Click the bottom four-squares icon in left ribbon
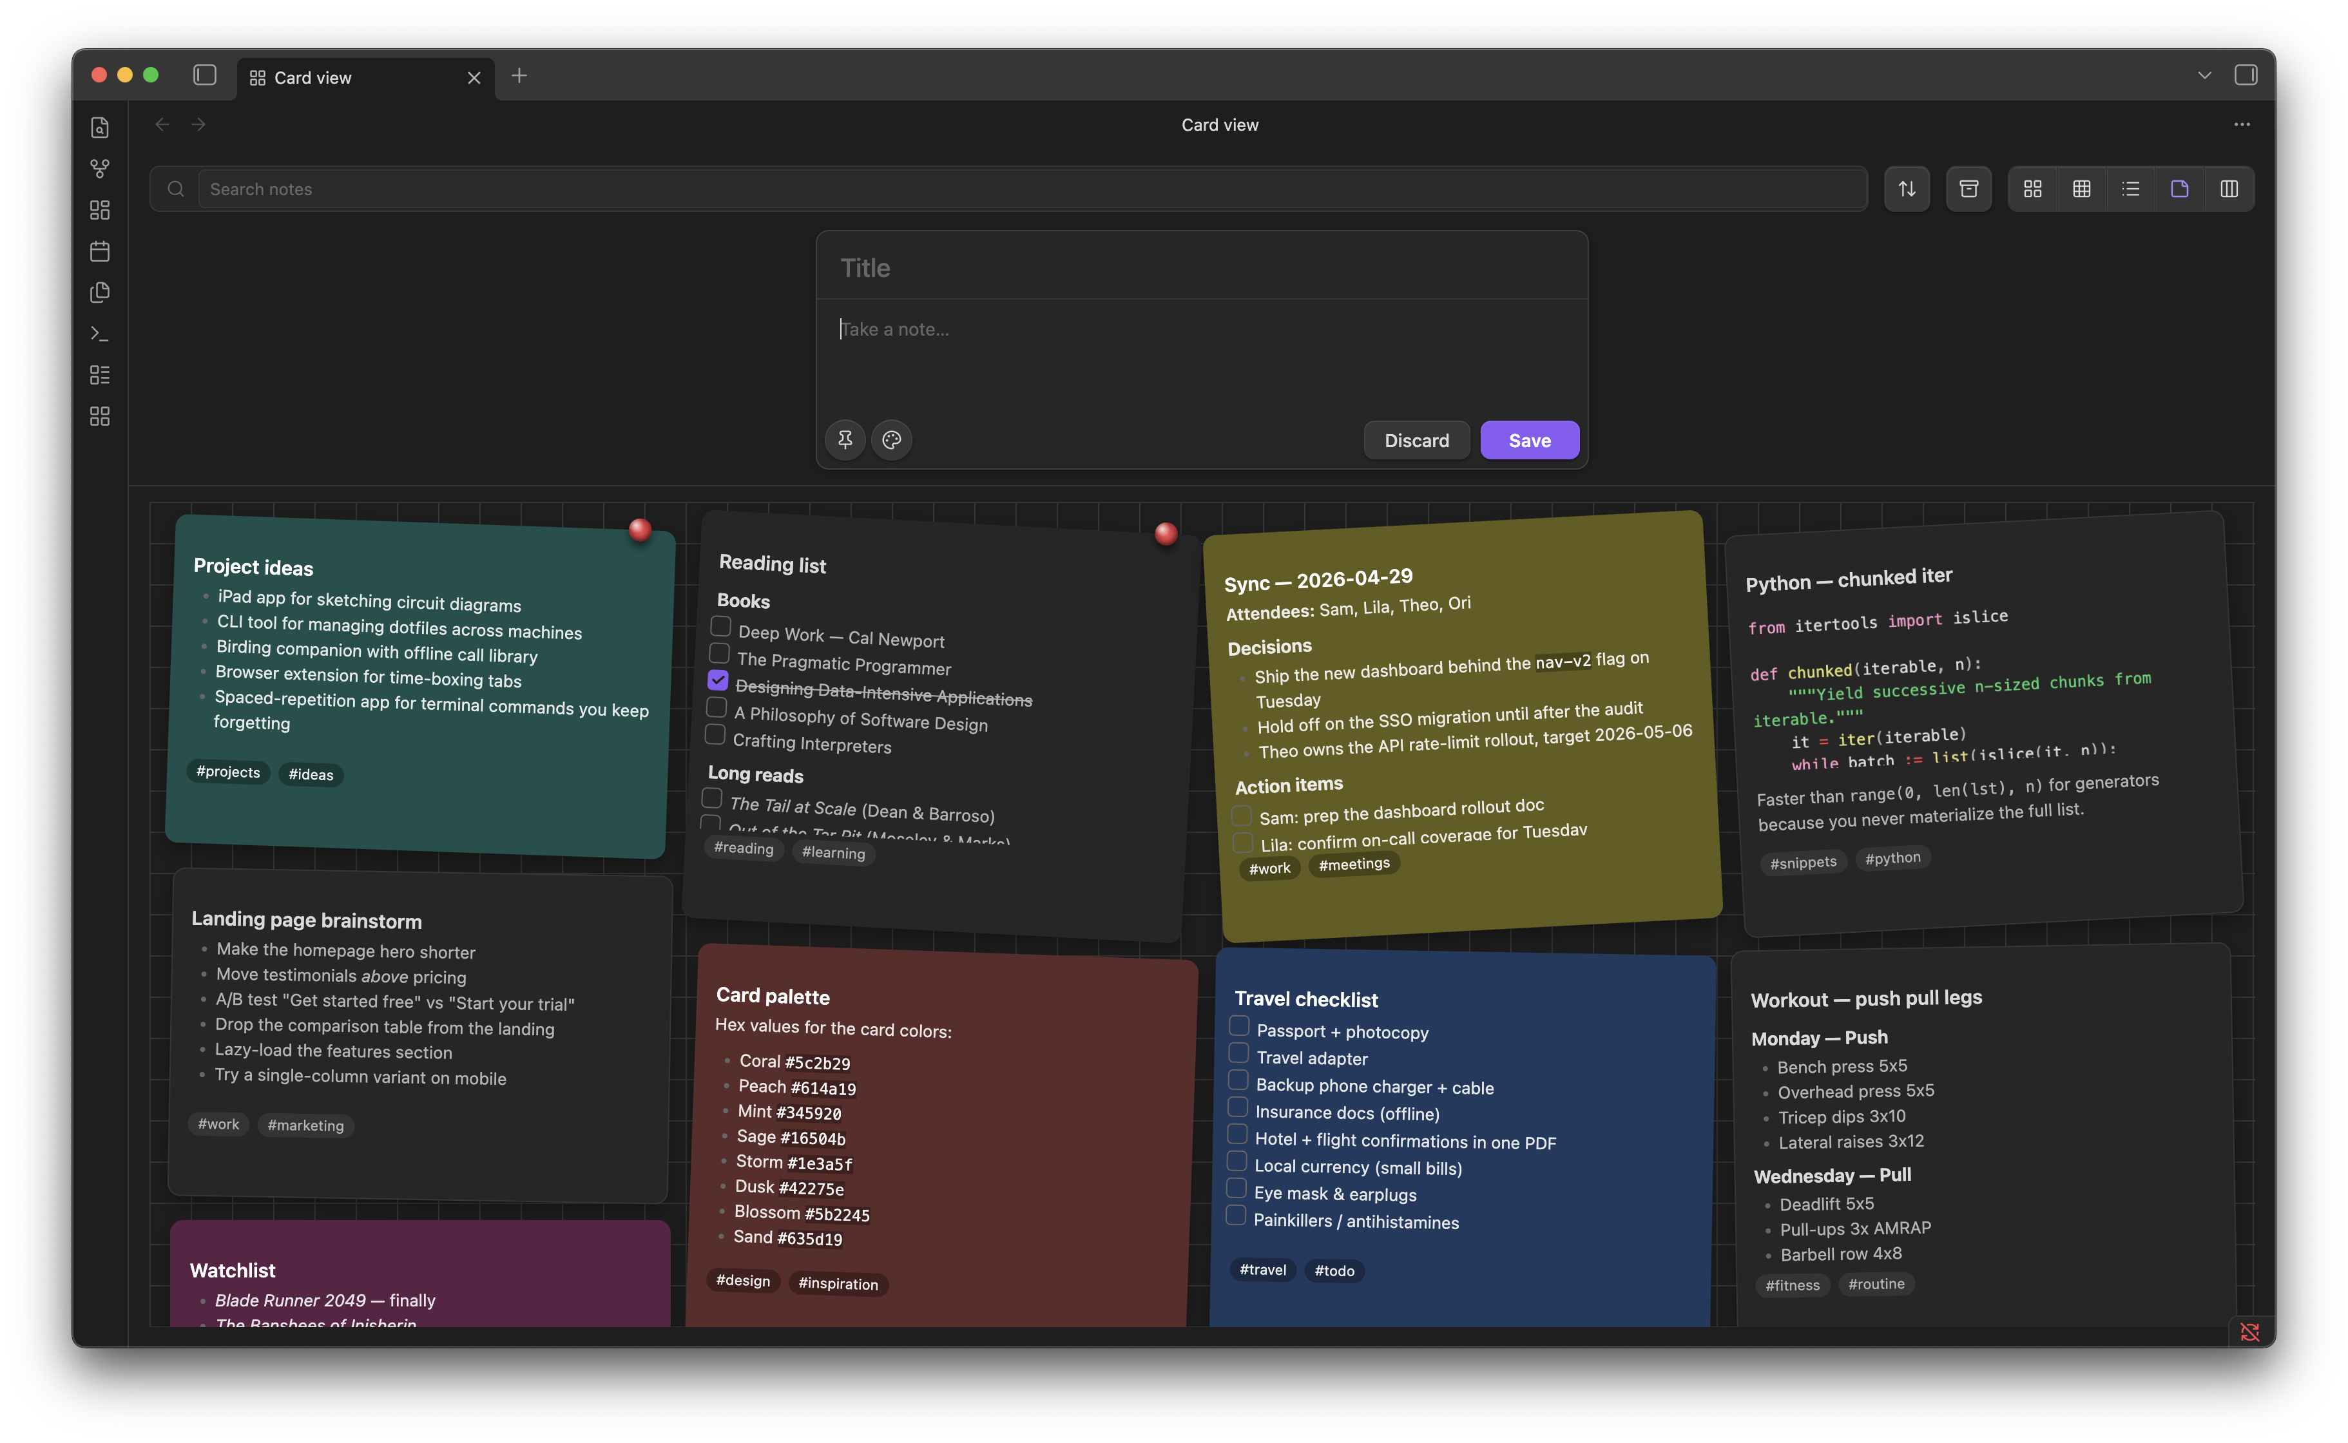Screen dimensions: 2348x1443 pyautogui.click(x=99, y=416)
